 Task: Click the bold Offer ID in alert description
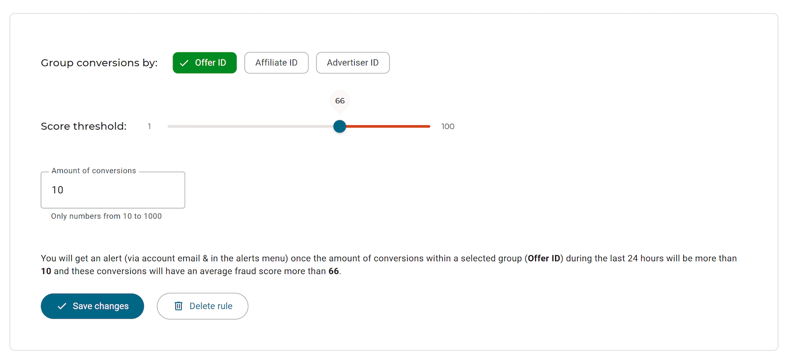pos(544,258)
